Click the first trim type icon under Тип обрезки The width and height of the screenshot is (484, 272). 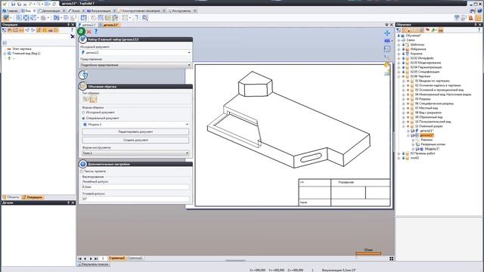pyautogui.click(x=85, y=99)
